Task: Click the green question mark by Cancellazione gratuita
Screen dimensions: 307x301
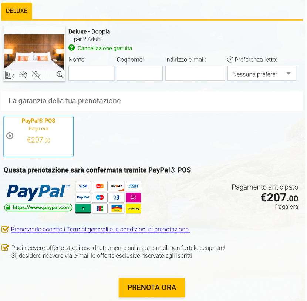Action: 71,48
